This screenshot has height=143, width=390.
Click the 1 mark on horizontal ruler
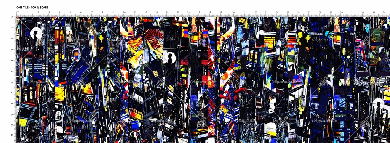coord(27,13)
